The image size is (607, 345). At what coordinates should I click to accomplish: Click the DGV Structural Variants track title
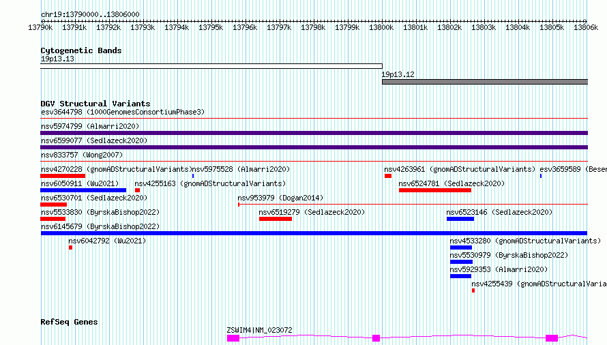click(95, 104)
